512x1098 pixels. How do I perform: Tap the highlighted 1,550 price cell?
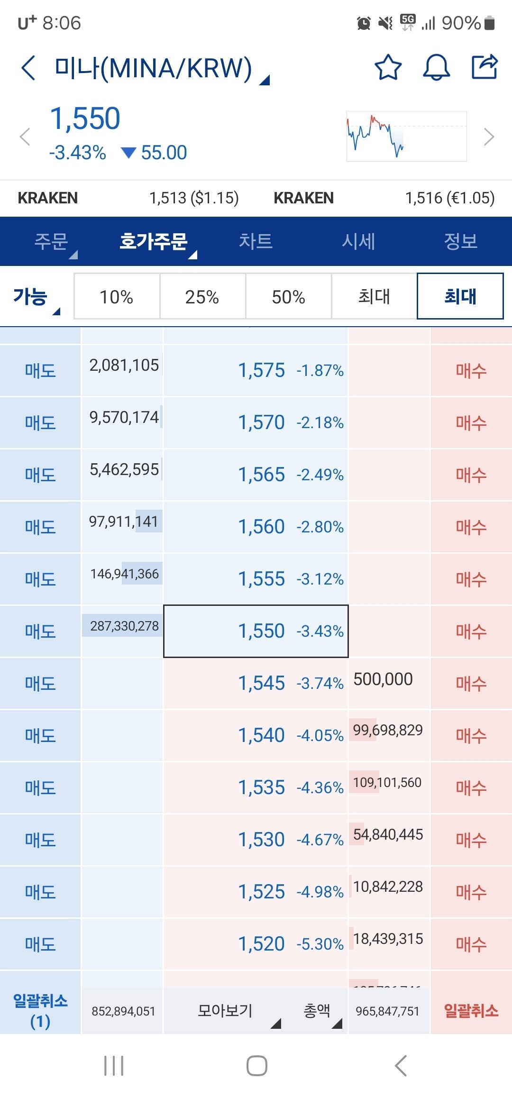tap(256, 631)
